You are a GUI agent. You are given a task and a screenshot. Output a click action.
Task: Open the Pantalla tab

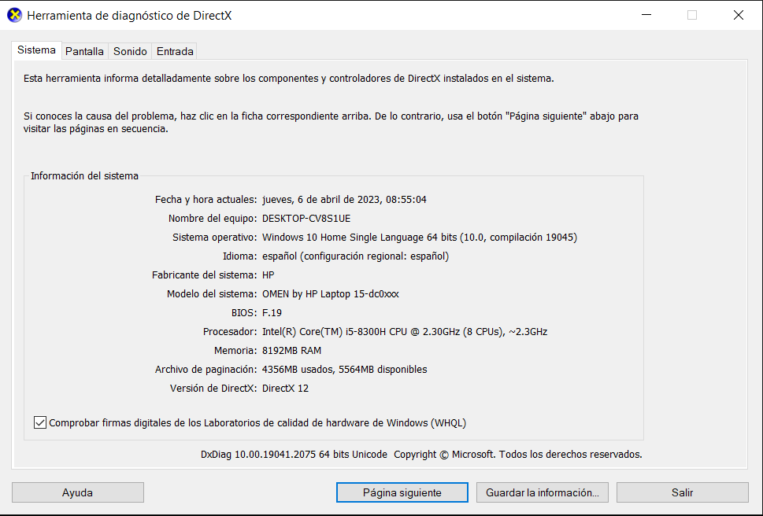(85, 51)
